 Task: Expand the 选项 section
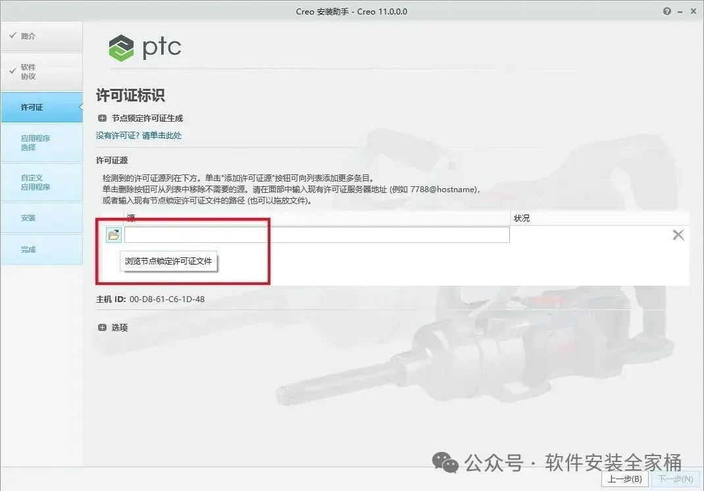point(103,328)
